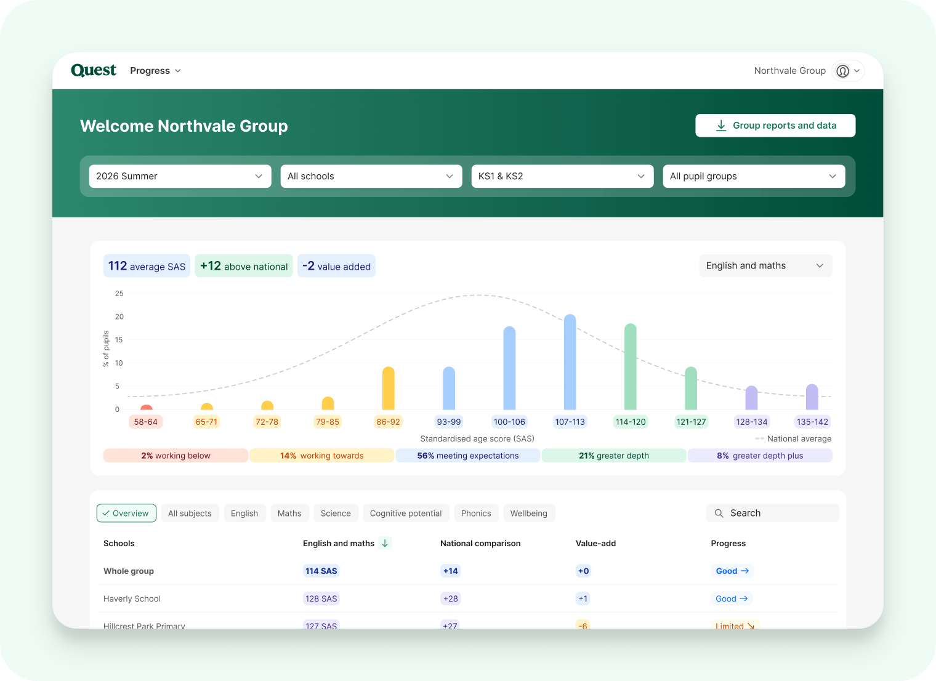Click the 128-134 score range label

(752, 422)
